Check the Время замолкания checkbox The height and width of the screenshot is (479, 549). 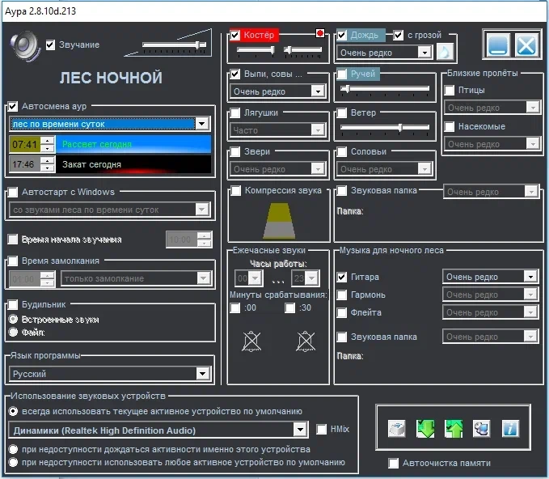13,261
